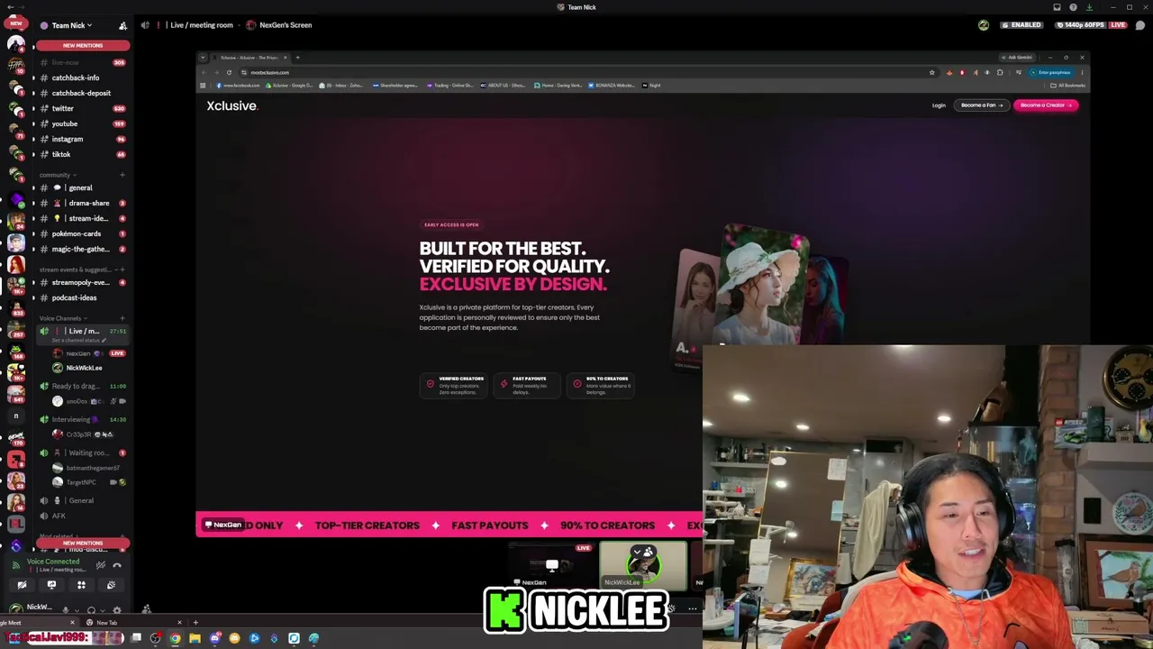Click the Login link on Xclusive page
1153x649 pixels.
click(939, 105)
